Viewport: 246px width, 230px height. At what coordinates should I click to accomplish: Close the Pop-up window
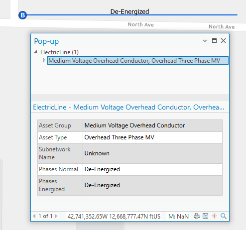coord(223,40)
